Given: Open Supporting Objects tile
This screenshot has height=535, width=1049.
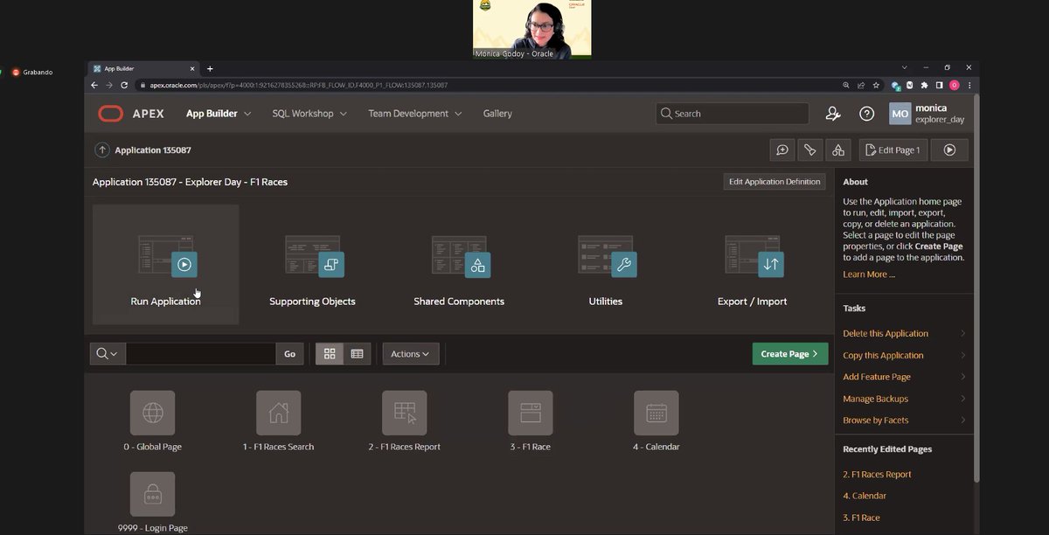Looking at the screenshot, I should coord(312,265).
